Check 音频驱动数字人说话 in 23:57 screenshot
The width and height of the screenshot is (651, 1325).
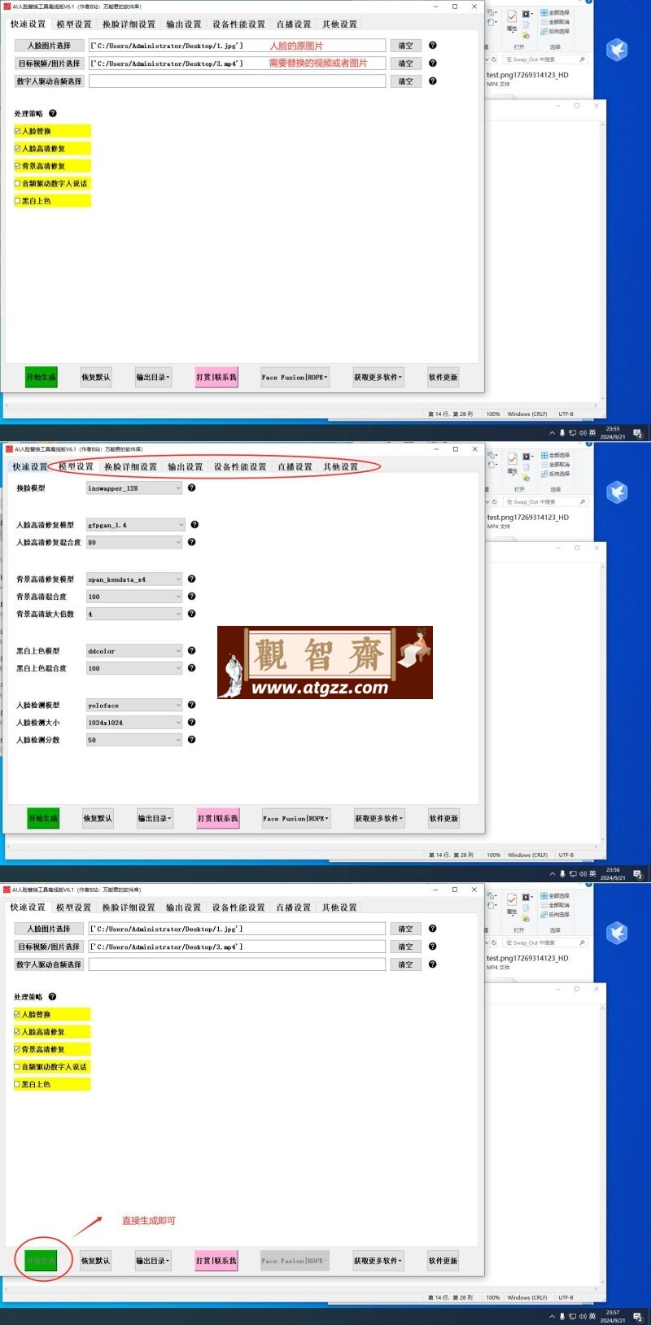tap(17, 1066)
